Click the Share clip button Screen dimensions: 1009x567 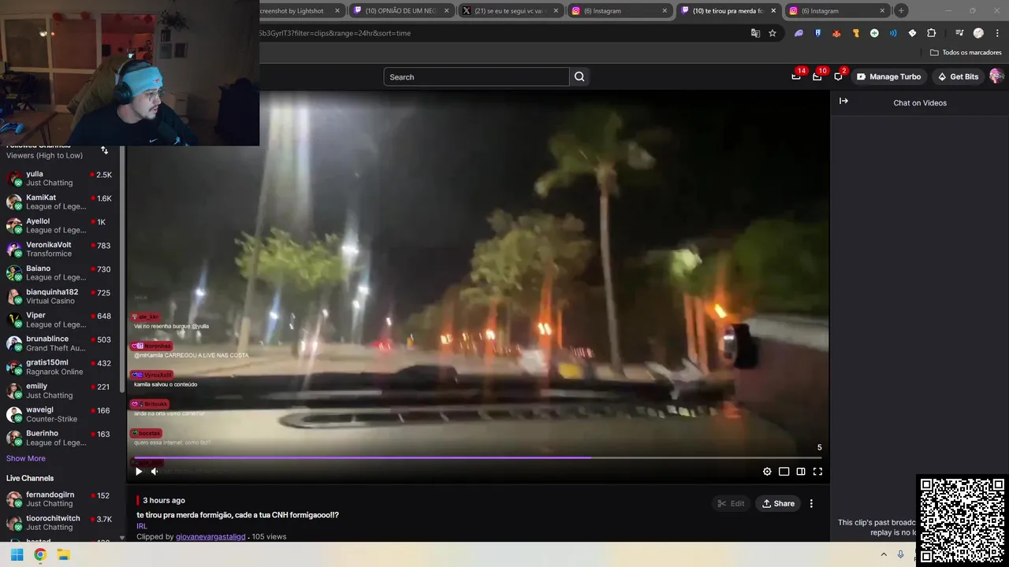click(778, 503)
